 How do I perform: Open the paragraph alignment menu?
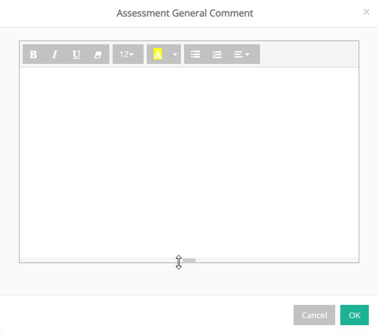click(242, 54)
